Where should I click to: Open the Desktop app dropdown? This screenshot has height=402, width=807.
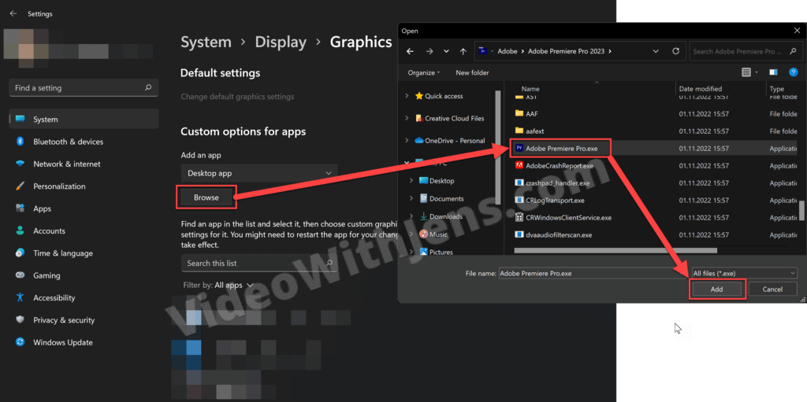[259, 173]
